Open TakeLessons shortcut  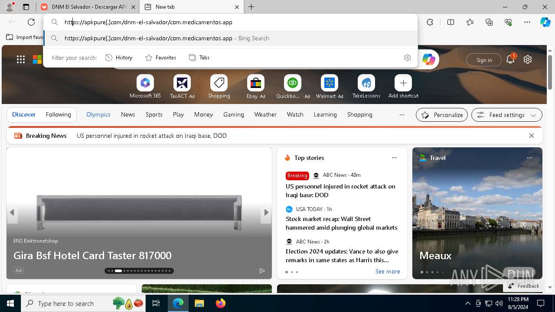tap(366, 87)
